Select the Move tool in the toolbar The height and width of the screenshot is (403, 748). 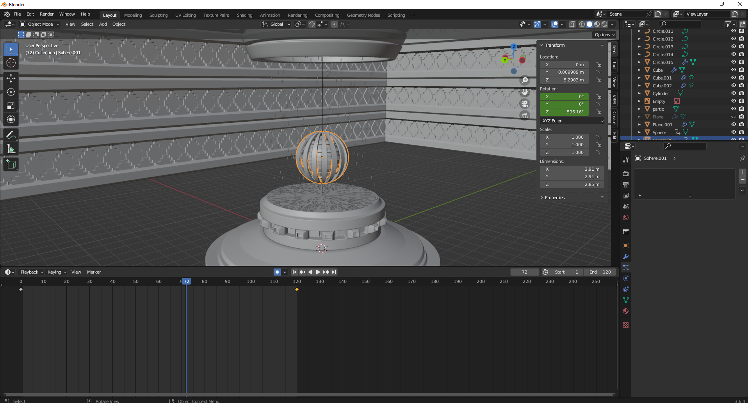click(11, 78)
